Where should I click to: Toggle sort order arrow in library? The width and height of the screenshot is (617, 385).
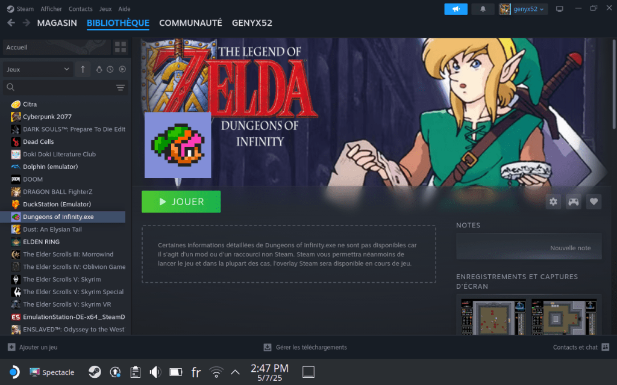pyautogui.click(x=83, y=70)
